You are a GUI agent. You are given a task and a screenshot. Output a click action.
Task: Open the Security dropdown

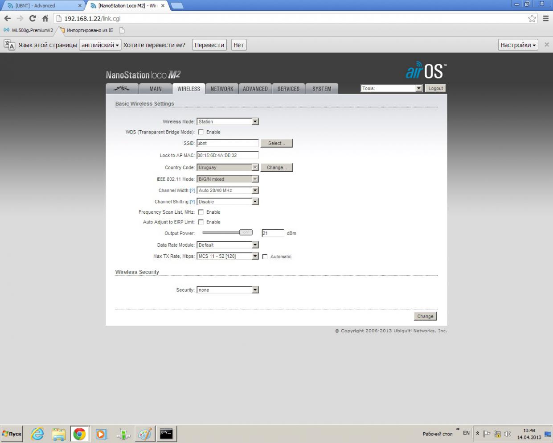coord(228,290)
